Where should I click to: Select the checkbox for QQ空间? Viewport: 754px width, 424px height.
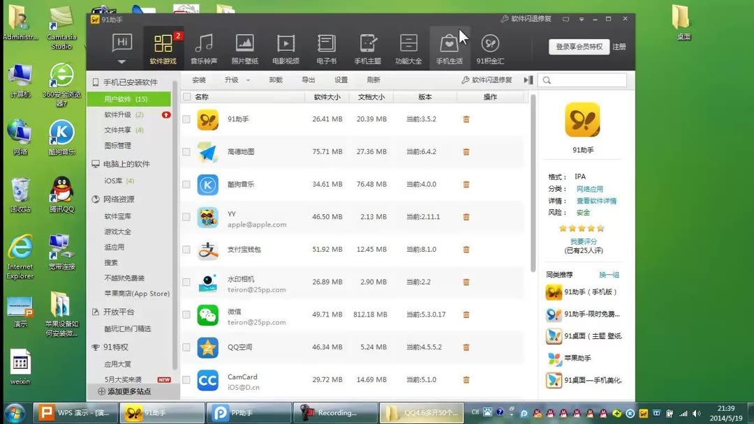coord(186,347)
